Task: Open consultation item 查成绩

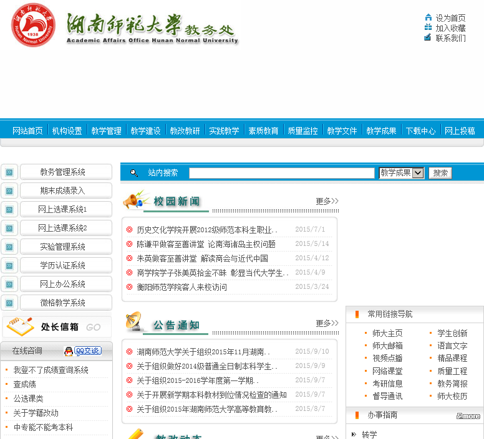Action: point(25,384)
